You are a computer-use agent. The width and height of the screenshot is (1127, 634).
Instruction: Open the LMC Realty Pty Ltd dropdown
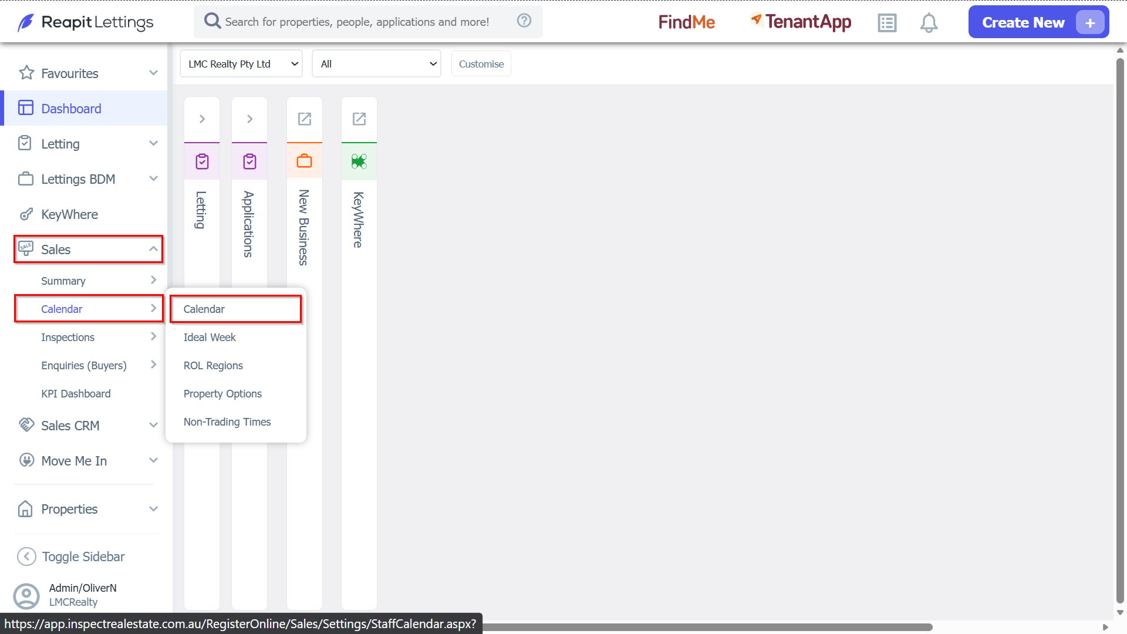tap(241, 64)
